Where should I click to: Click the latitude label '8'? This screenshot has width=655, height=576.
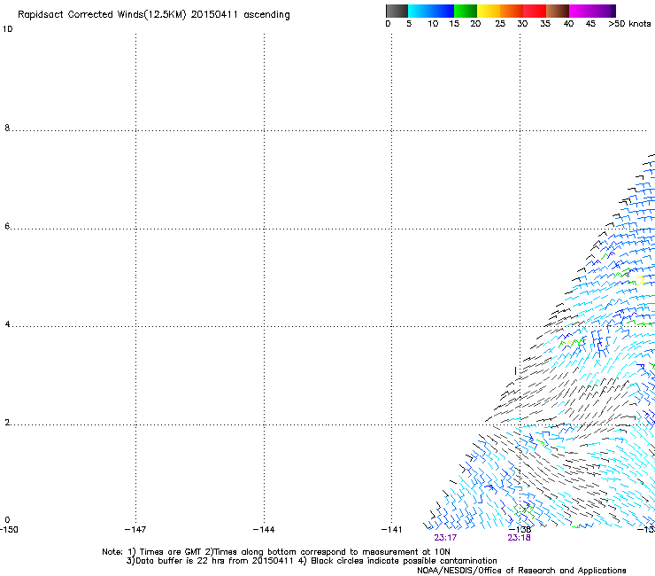tap(7, 128)
